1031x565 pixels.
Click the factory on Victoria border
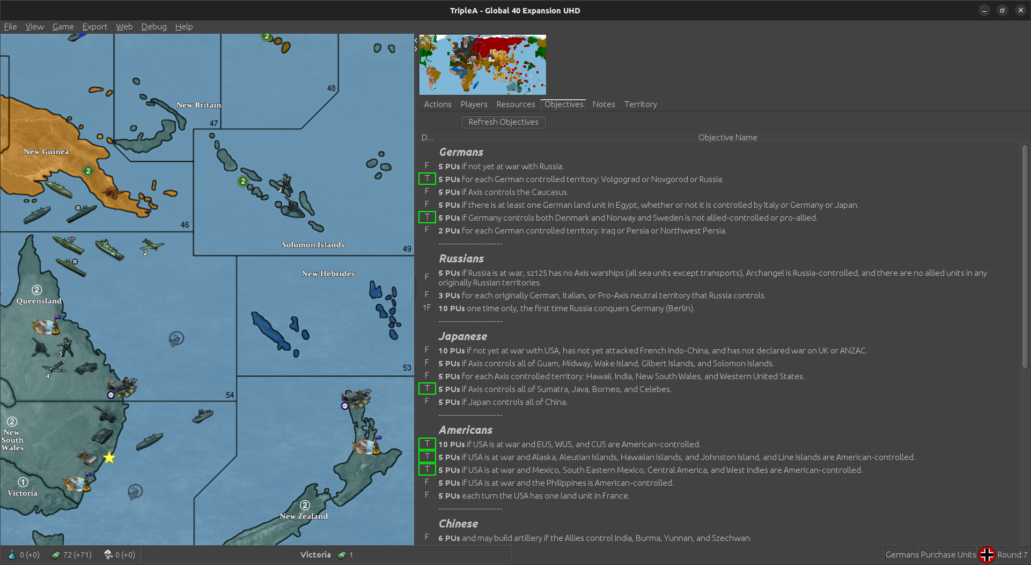click(x=77, y=483)
